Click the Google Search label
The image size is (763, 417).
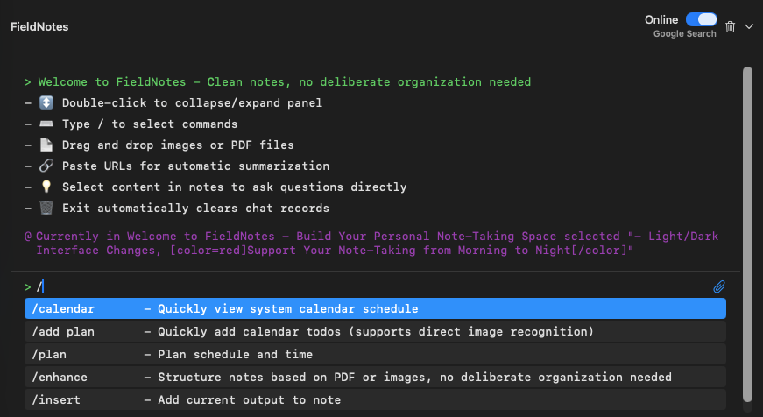(x=685, y=33)
